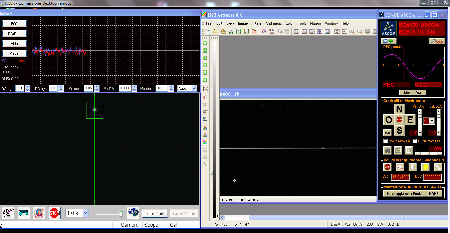
Task: Click the telescope connect icon
Action: point(8,213)
